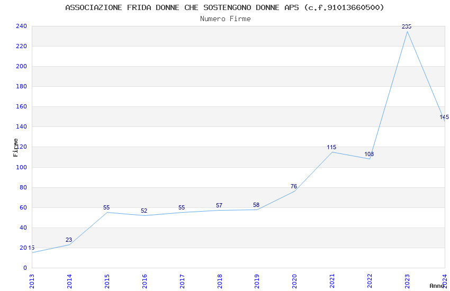
Task: Click the subtitle Numero Firme
Action: [x=226, y=19]
